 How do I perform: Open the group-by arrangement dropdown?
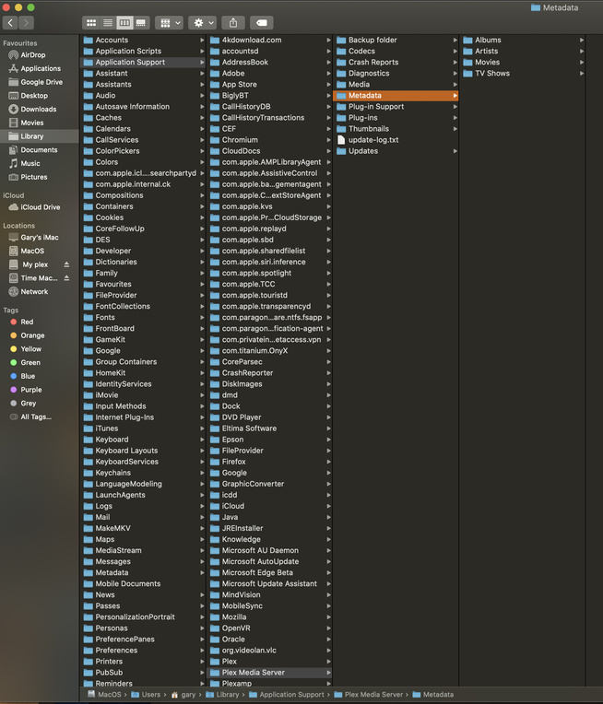pos(170,22)
